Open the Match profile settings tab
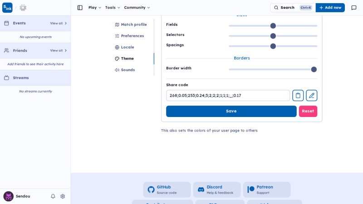The image size is (363, 204). coord(131,24)
